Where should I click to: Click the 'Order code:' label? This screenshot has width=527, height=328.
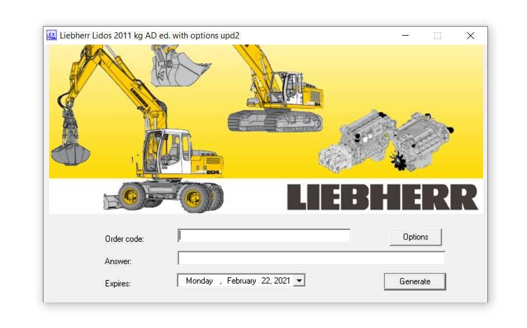coord(124,239)
